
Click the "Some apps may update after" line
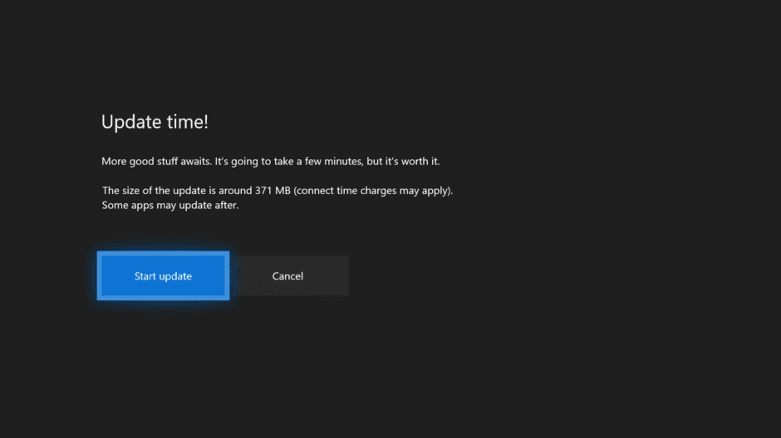tap(170, 205)
